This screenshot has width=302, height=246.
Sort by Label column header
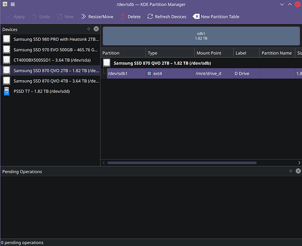click(x=246, y=53)
